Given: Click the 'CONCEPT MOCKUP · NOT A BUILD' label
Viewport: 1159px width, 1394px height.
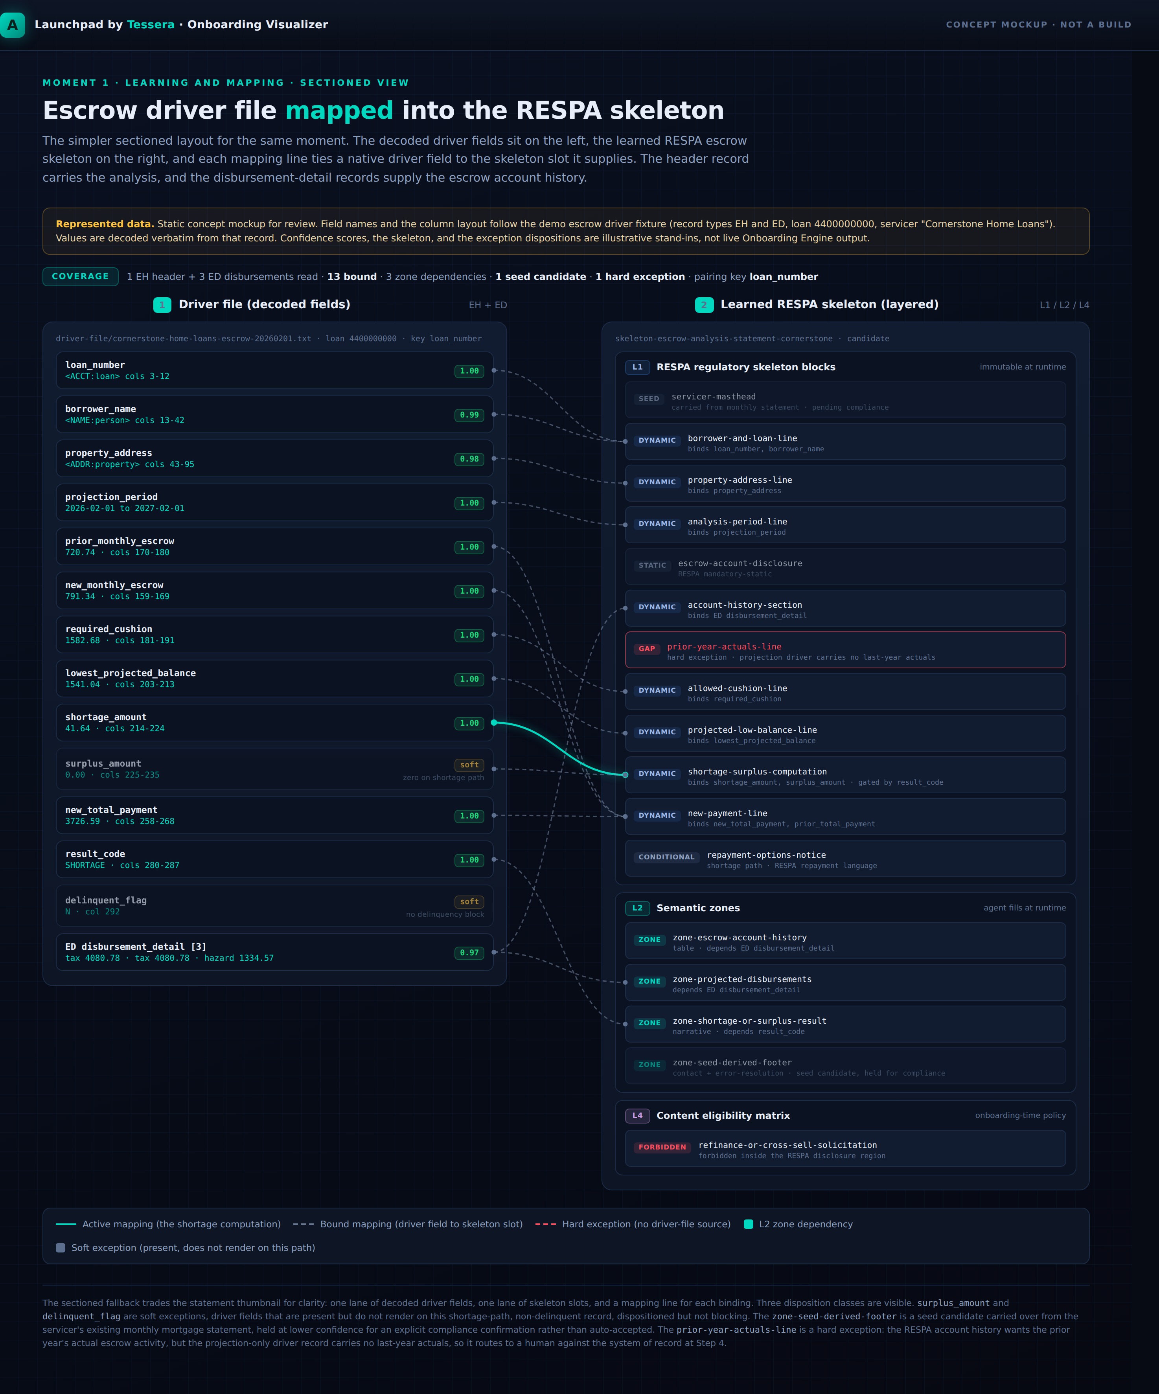Looking at the screenshot, I should point(1038,24).
